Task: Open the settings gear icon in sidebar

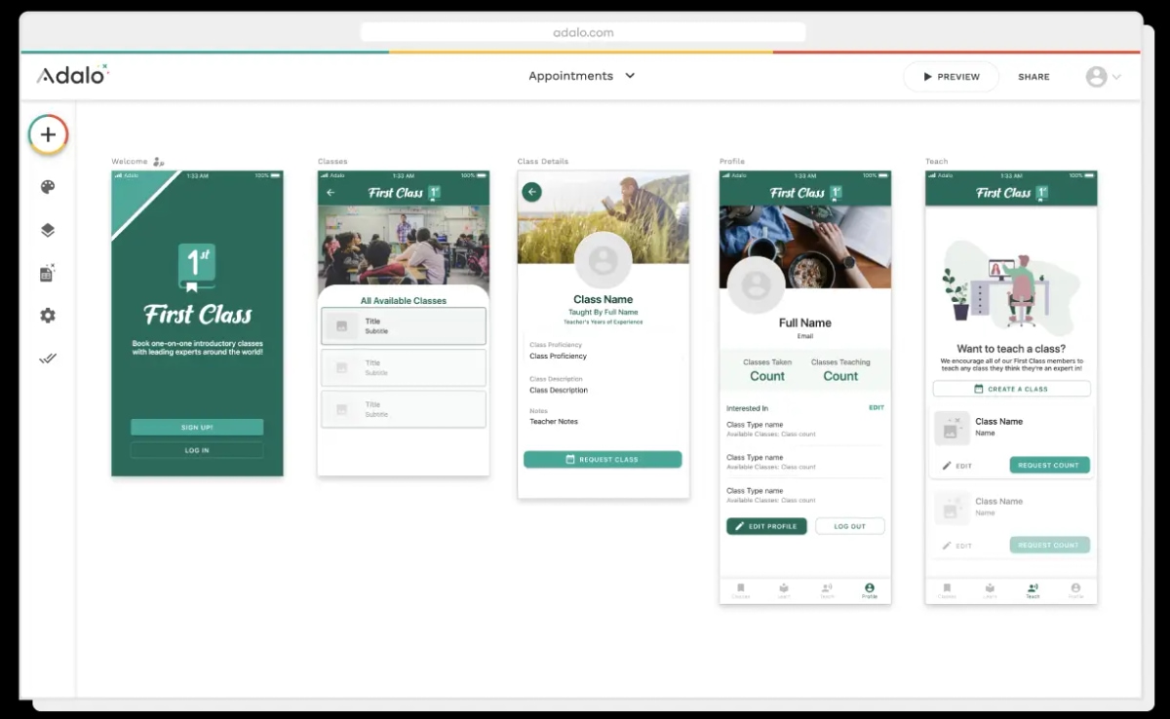Action: click(48, 316)
